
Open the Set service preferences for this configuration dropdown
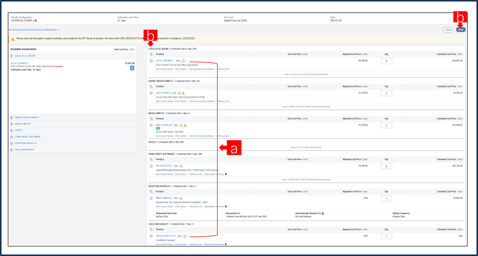tap(34, 30)
